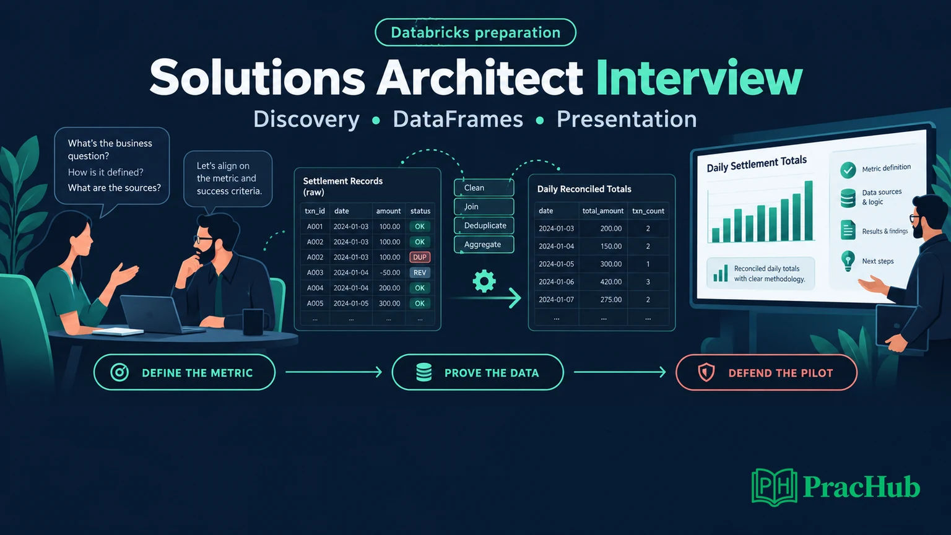The height and width of the screenshot is (535, 951).
Task: Click the status column header
Action: (420, 211)
